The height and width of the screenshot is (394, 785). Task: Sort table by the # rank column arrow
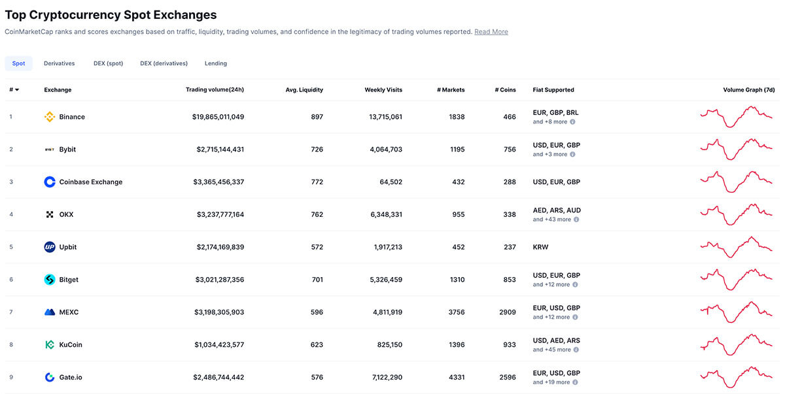[17, 90]
